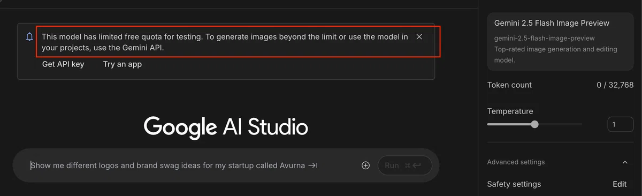
Task: Click the Advanced settings label
Action: click(516, 162)
